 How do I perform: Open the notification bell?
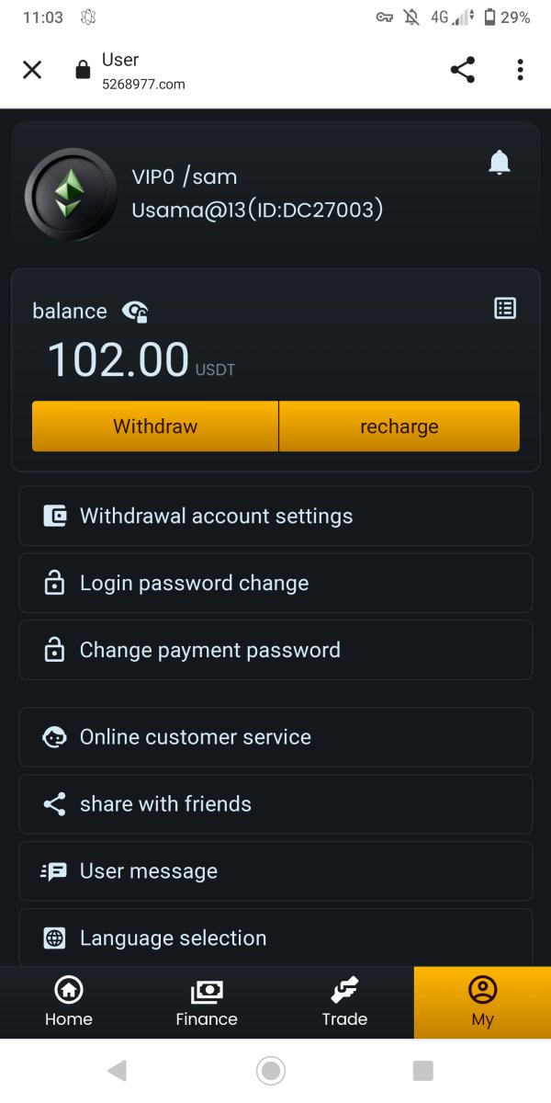coord(499,164)
